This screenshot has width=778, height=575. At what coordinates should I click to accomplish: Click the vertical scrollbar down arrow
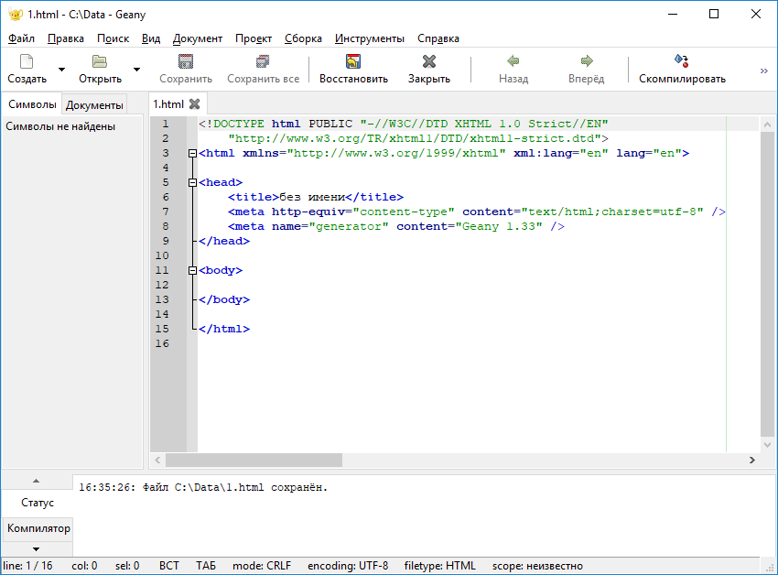[767, 445]
